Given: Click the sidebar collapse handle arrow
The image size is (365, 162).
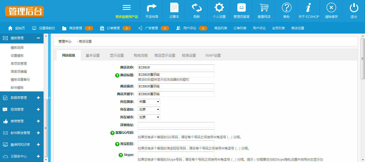Looking at the screenshot, I should click(x=49, y=98).
